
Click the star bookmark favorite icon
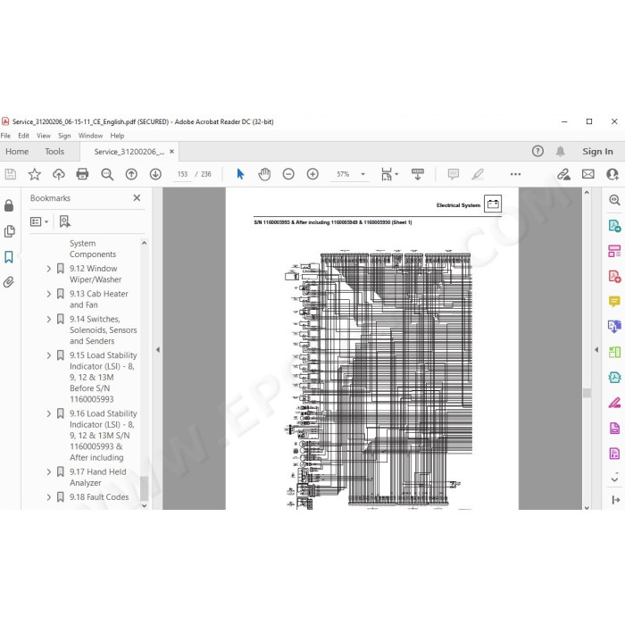pos(34,174)
